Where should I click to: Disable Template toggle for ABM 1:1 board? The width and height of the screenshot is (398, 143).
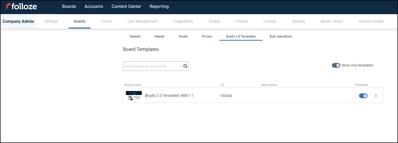tap(363, 96)
